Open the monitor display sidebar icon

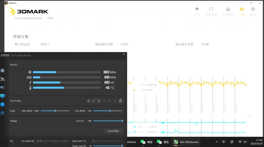pos(2,96)
